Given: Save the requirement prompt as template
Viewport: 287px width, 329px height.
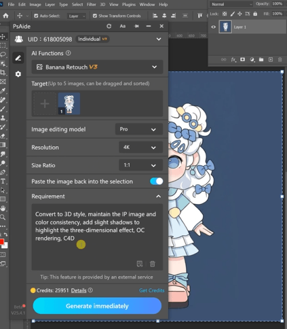Looking at the screenshot, I should [140, 264].
